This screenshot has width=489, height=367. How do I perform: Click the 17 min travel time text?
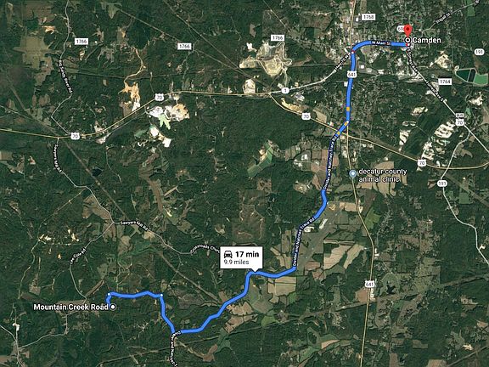tap(247, 254)
